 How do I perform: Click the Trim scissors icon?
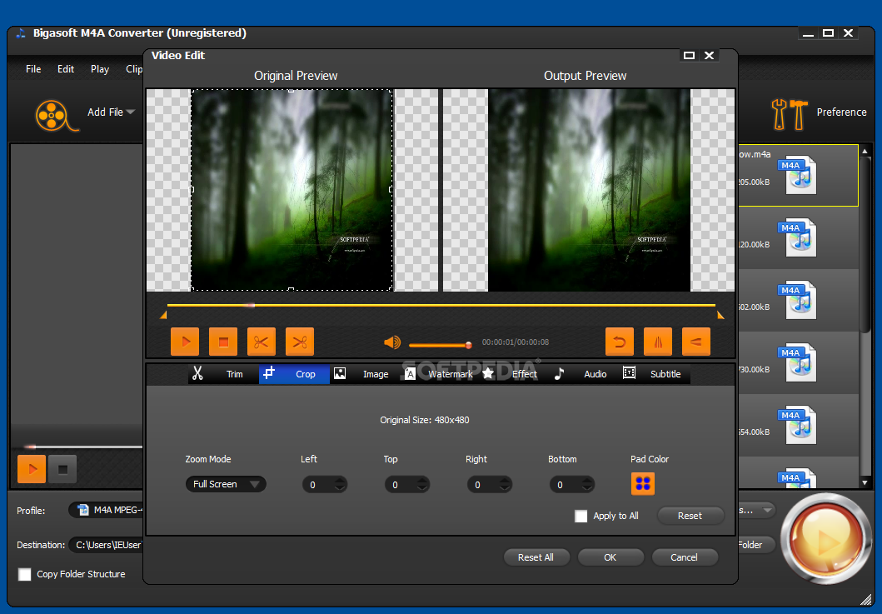click(197, 373)
